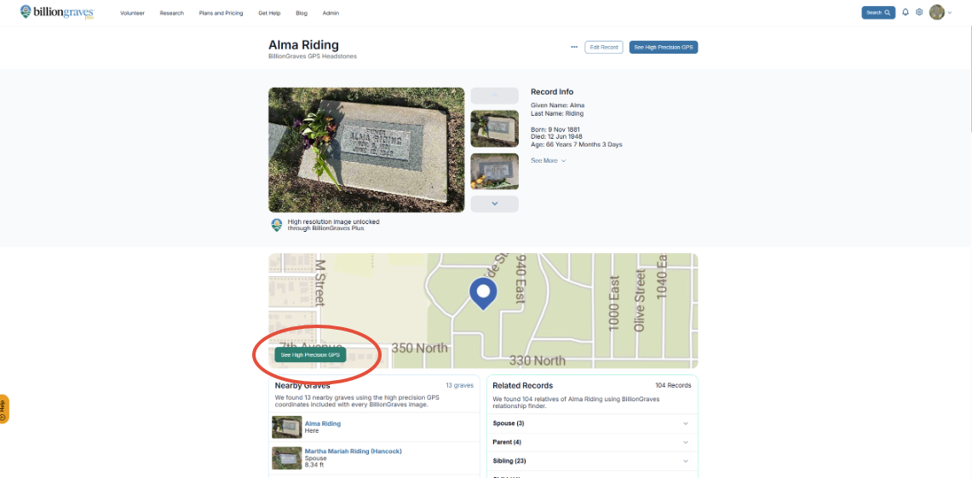Viewport: 972px width, 478px height.
Task: Open the settings gear icon
Action: click(919, 12)
